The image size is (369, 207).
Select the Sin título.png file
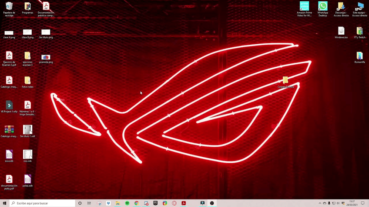46,34
